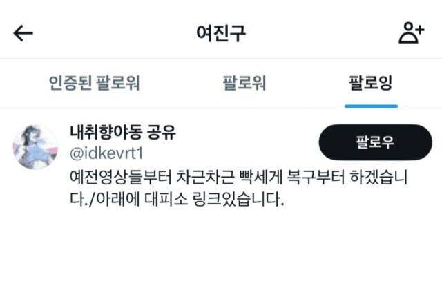
Task: Click the 여진구 header title
Action: tap(221, 33)
